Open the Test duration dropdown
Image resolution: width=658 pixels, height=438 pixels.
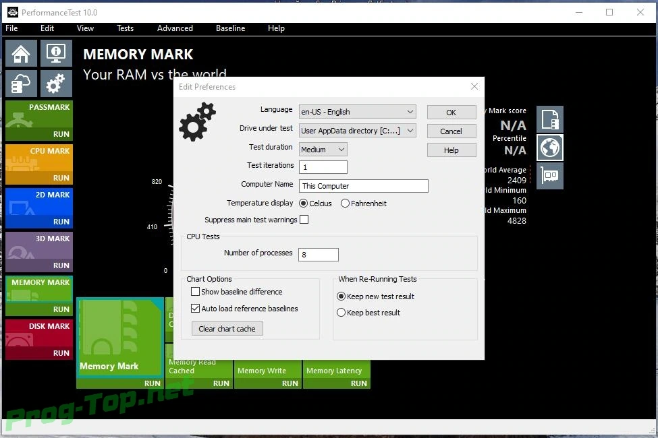[x=323, y=149]
